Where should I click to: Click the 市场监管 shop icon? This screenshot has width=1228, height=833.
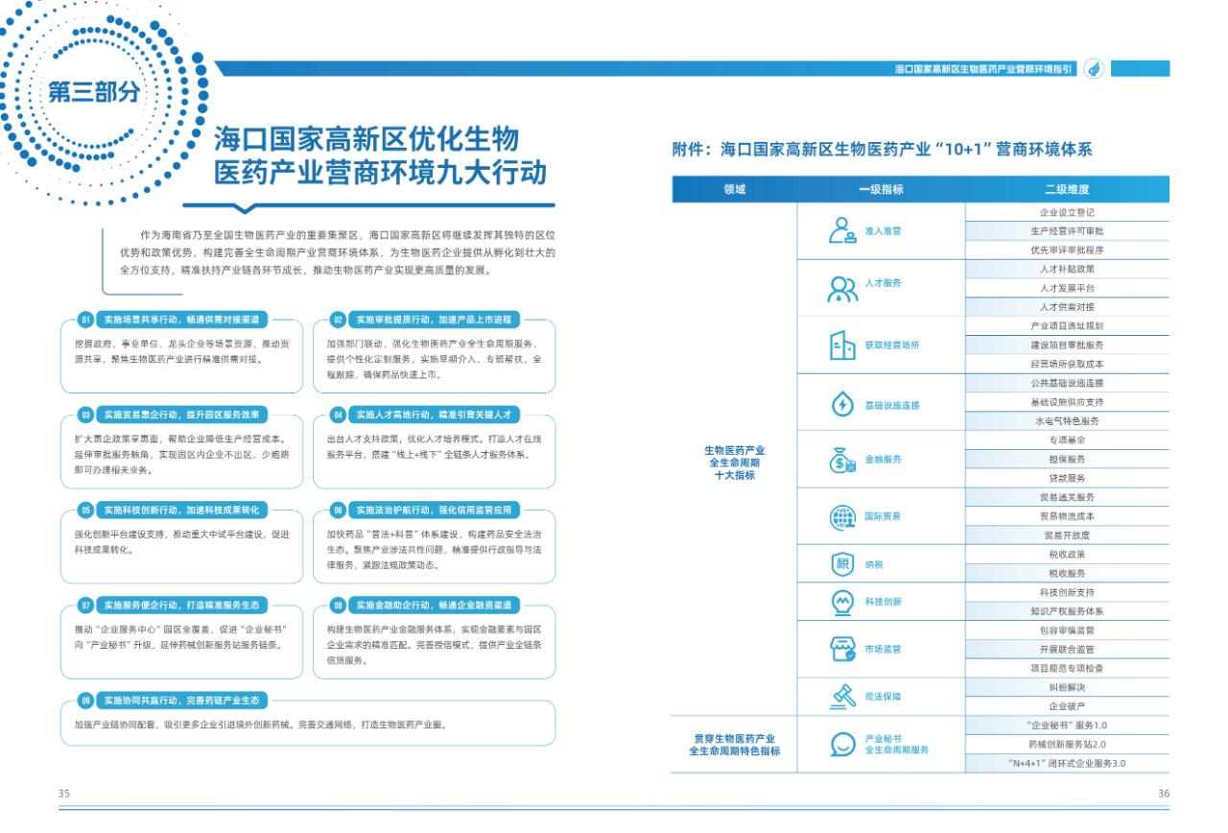point(842,649)
